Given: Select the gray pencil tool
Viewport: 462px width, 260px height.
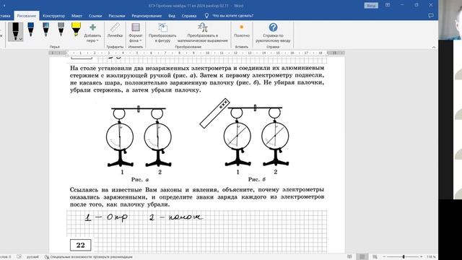Looking at the screenshot, I should pos(61,30).
